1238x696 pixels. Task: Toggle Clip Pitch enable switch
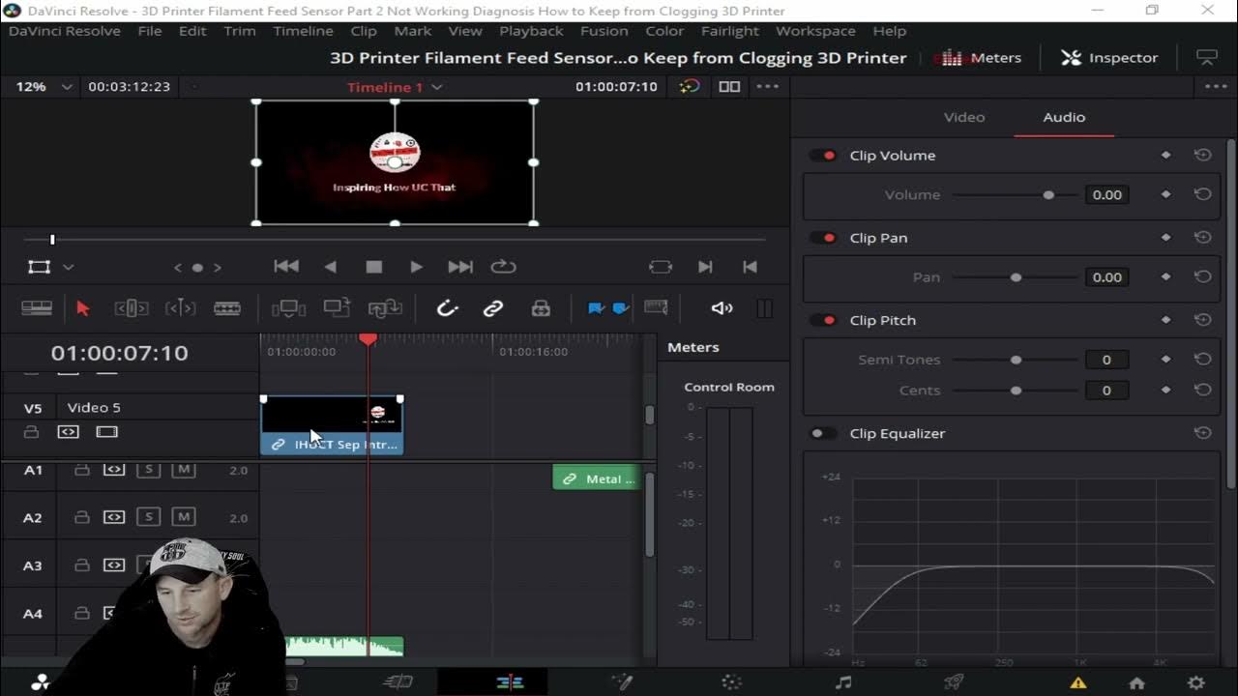coord(824,320)
